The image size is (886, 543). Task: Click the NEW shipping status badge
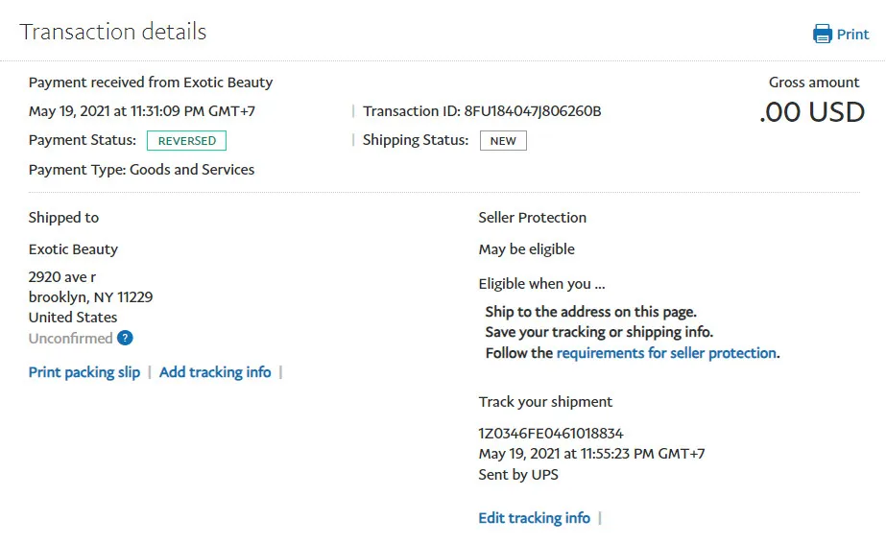[503, 141]
